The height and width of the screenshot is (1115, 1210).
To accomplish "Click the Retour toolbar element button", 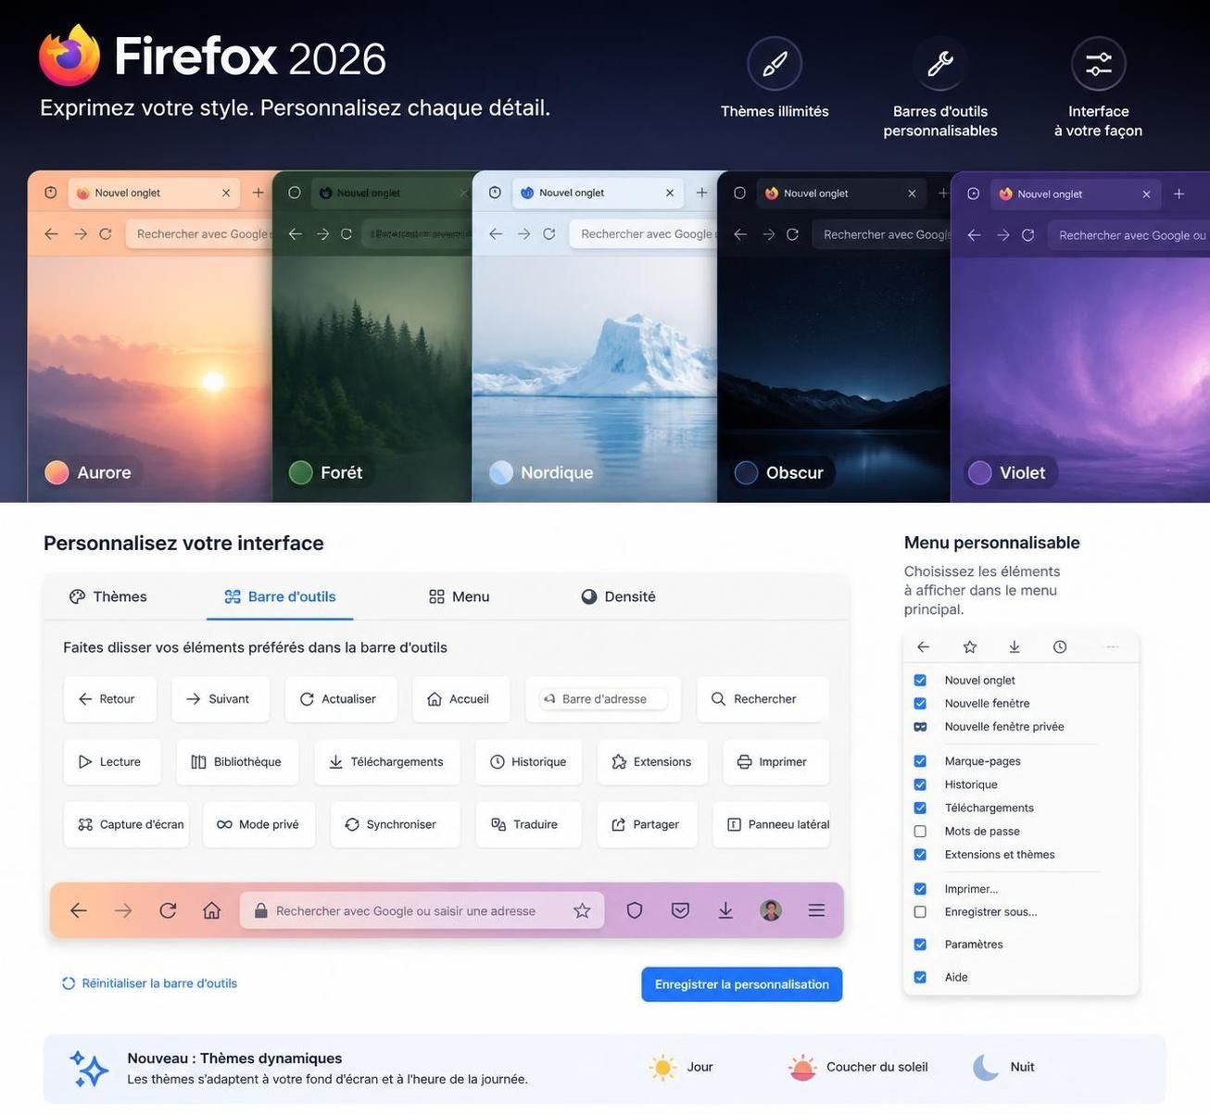I will coord(110,699).
